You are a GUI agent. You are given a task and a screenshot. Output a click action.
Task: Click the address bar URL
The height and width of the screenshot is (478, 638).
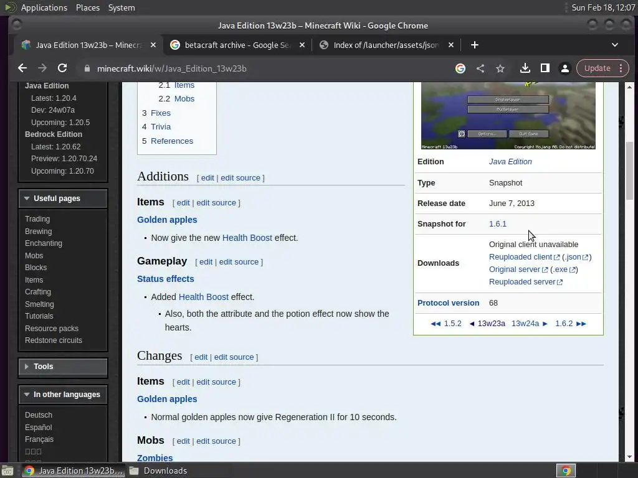pyautogui.click(x=172, y=68)
